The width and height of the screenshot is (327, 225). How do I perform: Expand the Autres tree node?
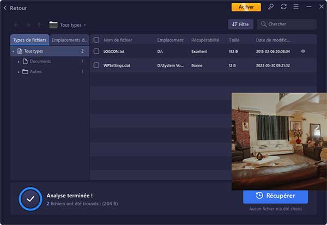[19, 71]
